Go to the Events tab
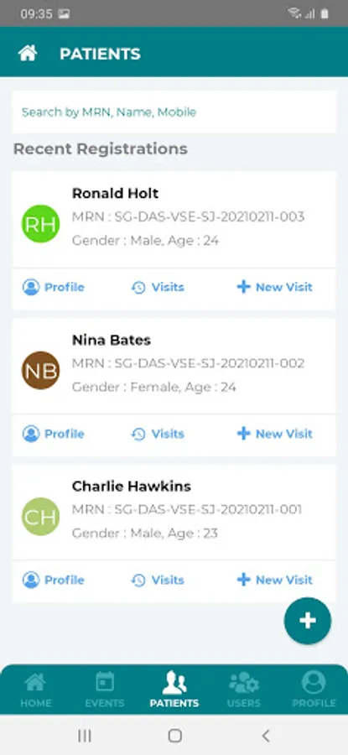The height and width of the screenshot is (755, 348). click(x=105, y=690)
